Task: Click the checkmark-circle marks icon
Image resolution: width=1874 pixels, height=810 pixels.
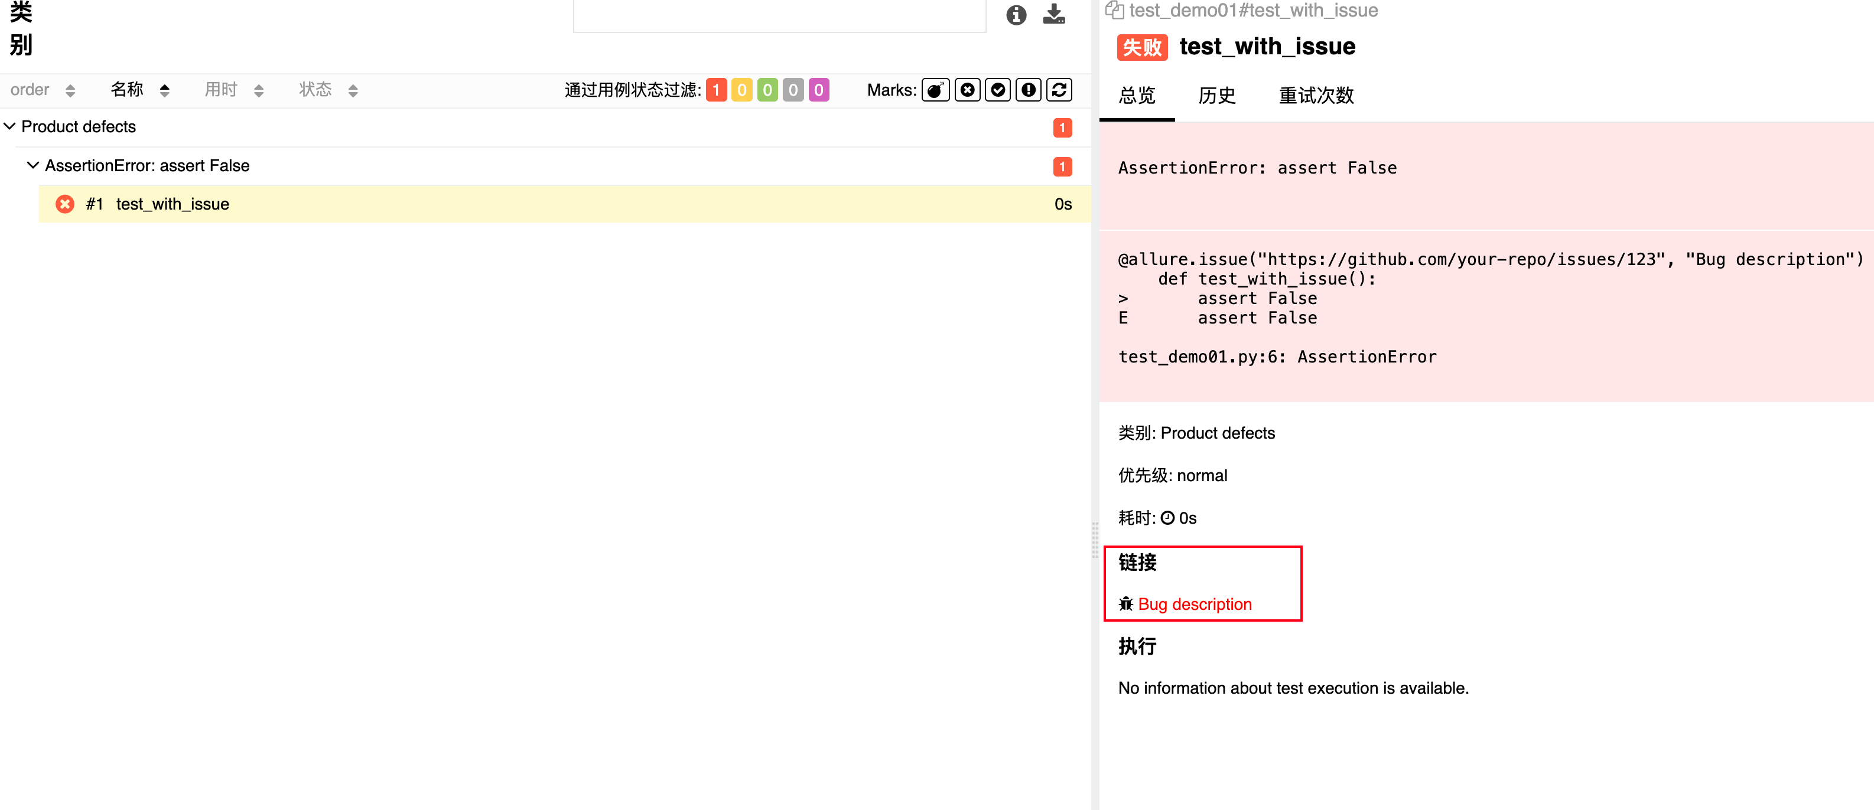Action: tap(997, 90)
